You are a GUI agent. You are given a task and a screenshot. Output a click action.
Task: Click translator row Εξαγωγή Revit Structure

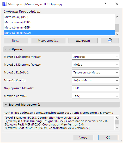(x=47, y=128)
